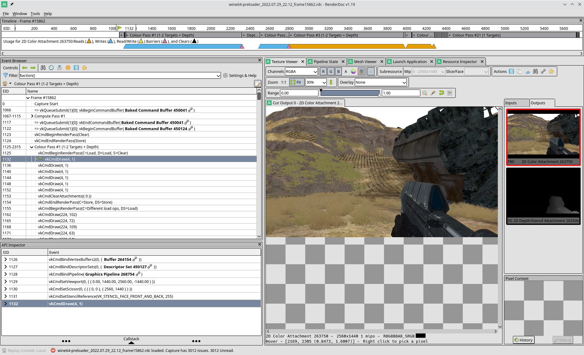Open the File menu
Viewport: 584px width, 355px height.
pyautogui.click(x=6, y=14)
